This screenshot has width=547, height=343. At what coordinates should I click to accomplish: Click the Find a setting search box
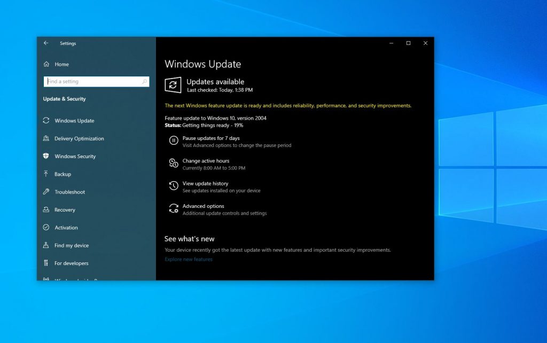pos(96,81)
